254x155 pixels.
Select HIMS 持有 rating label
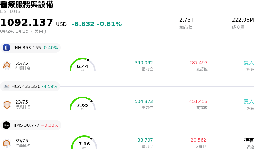coord(249,140)
